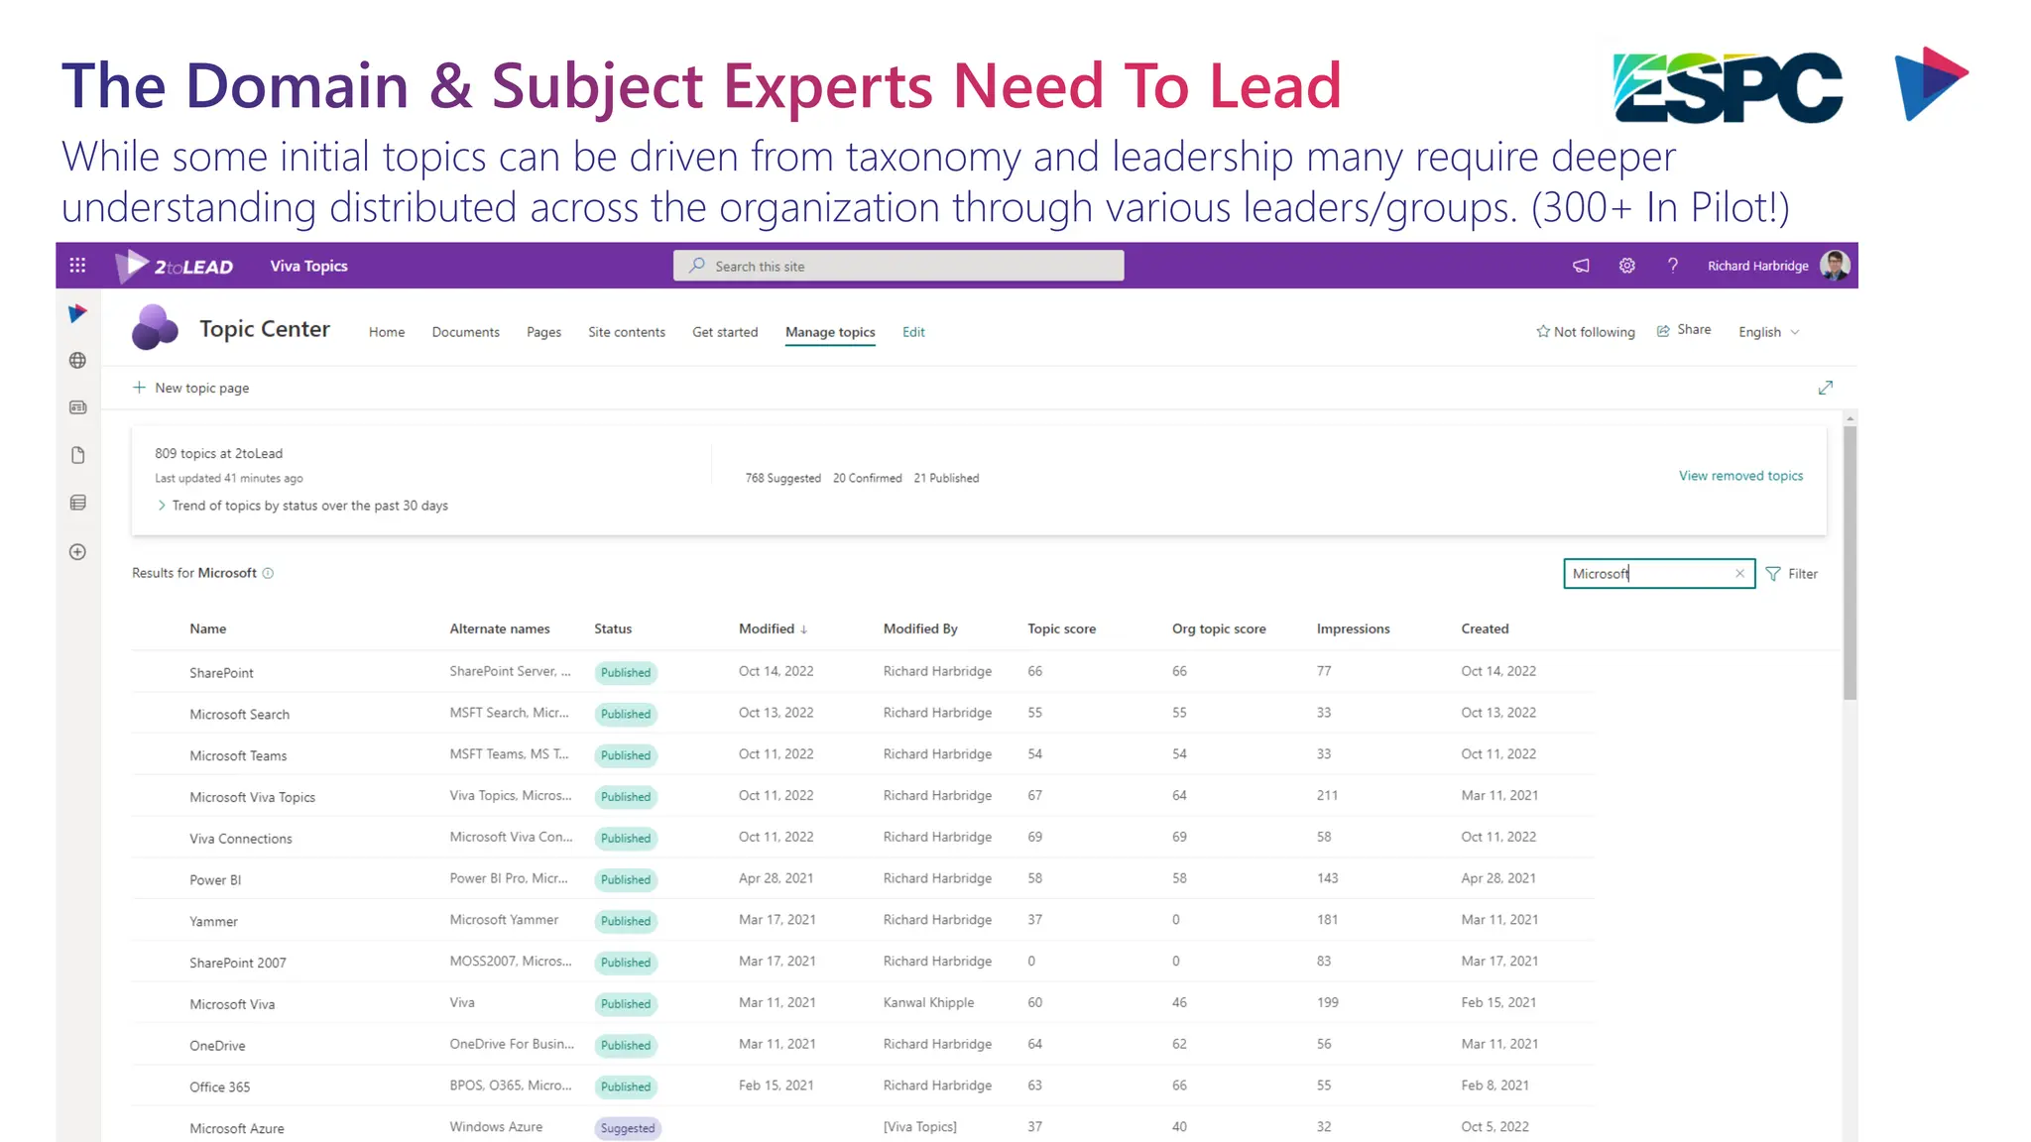
Task: Open the SharePoint 2007 topic
Action: click(x=238, y=964)
